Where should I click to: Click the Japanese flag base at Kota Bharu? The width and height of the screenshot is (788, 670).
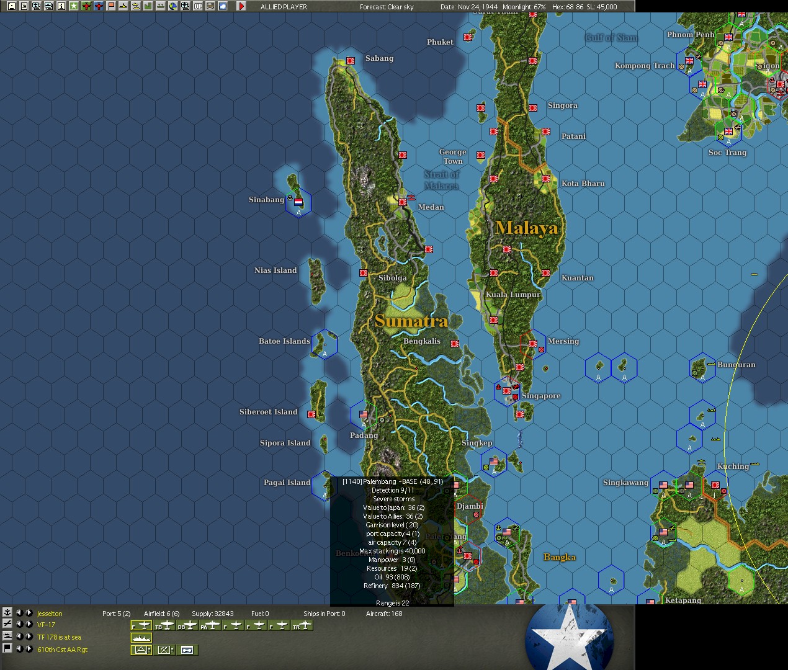click(x=546, y=179)
